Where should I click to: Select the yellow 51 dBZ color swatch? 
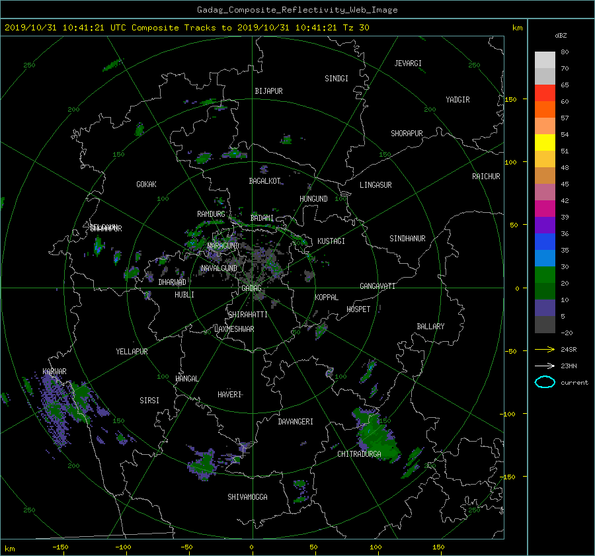545,143
